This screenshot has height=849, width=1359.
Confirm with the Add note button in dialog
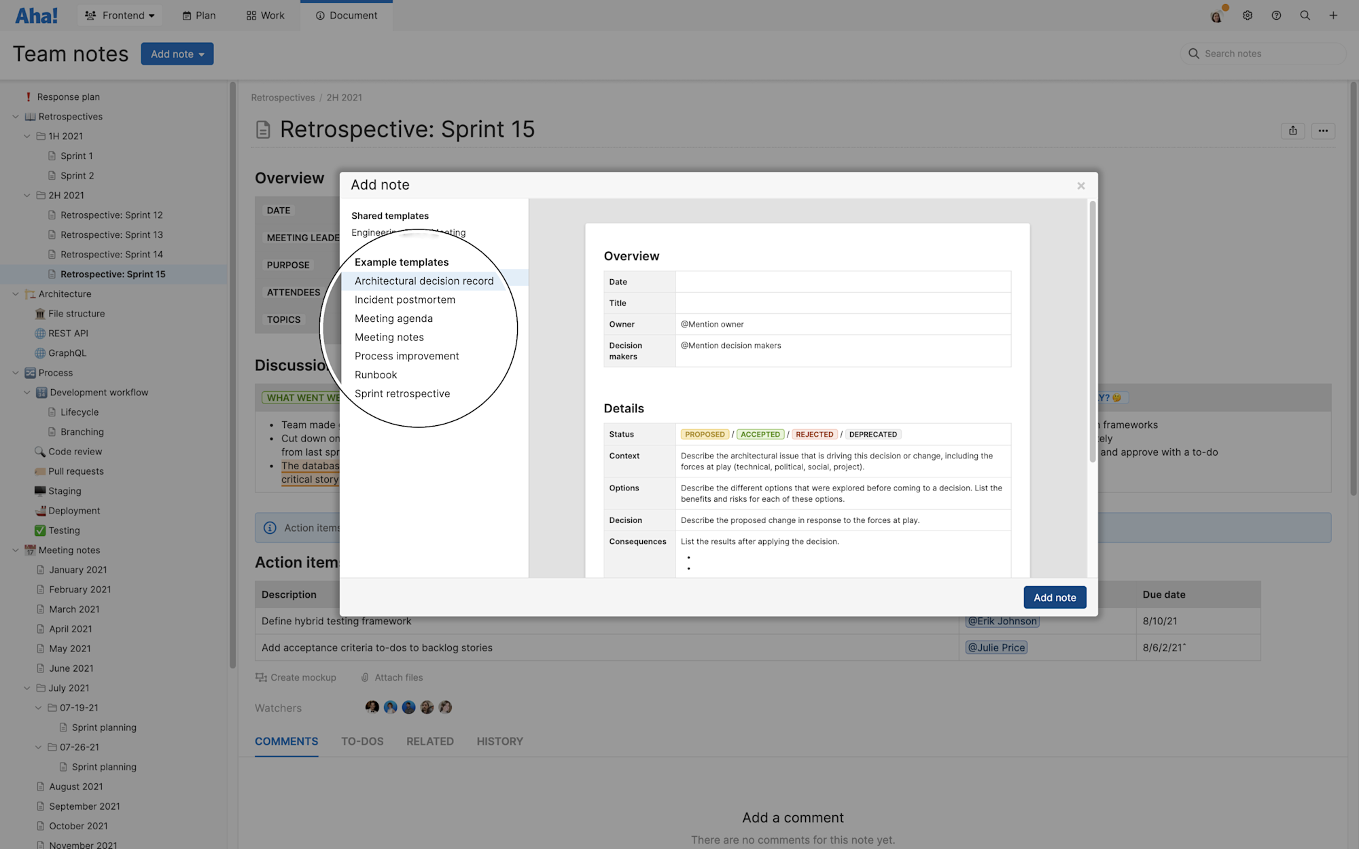[x=1055, y=597]
